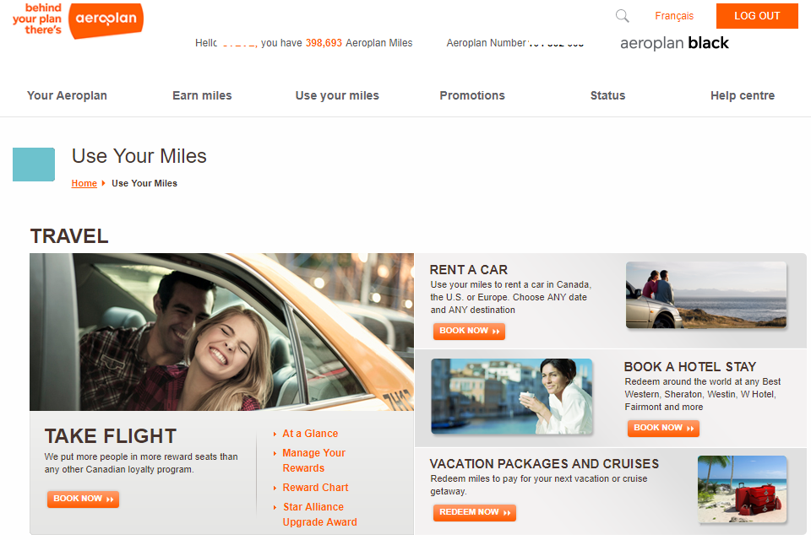Click the woman with coffee thumbnail
The height and width of the screenshot is (540, 811).
coord(512,397)
